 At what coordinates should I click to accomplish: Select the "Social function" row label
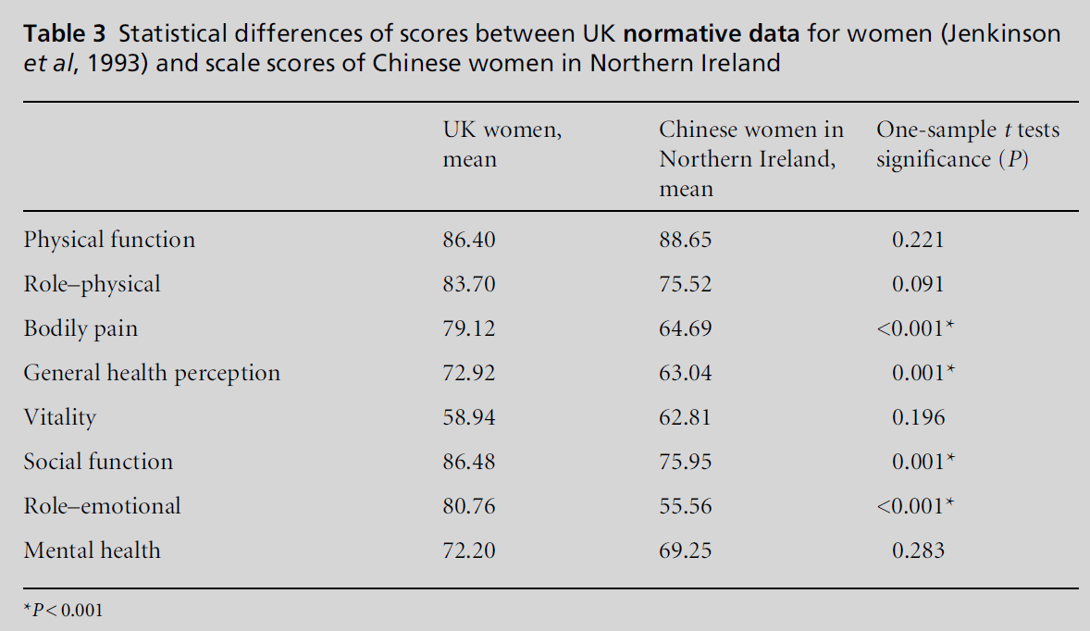(98, 462)
